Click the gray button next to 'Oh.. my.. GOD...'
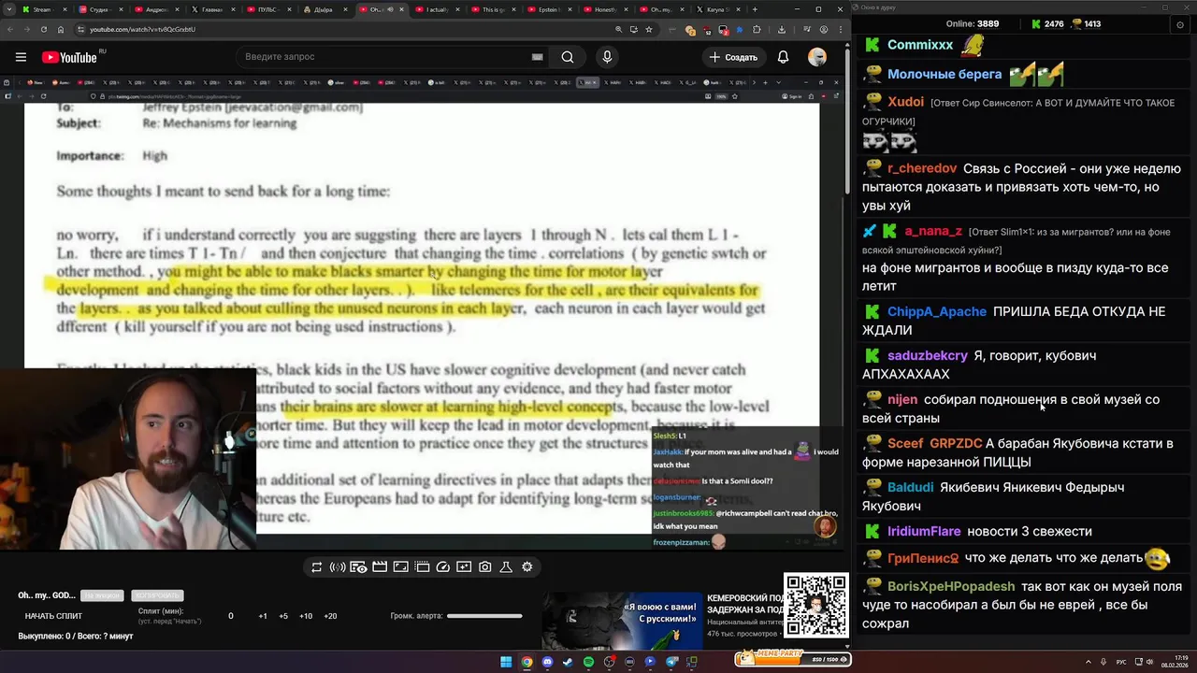 pos(102,595)
